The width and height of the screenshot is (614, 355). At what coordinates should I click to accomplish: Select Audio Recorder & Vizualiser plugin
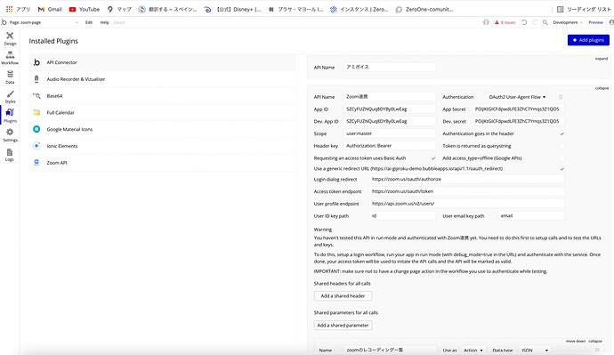(163, 79)
